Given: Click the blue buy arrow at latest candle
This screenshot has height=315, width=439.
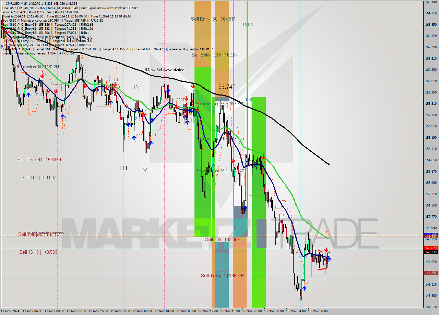Looking at the screenshot, I should coord(329,259).
